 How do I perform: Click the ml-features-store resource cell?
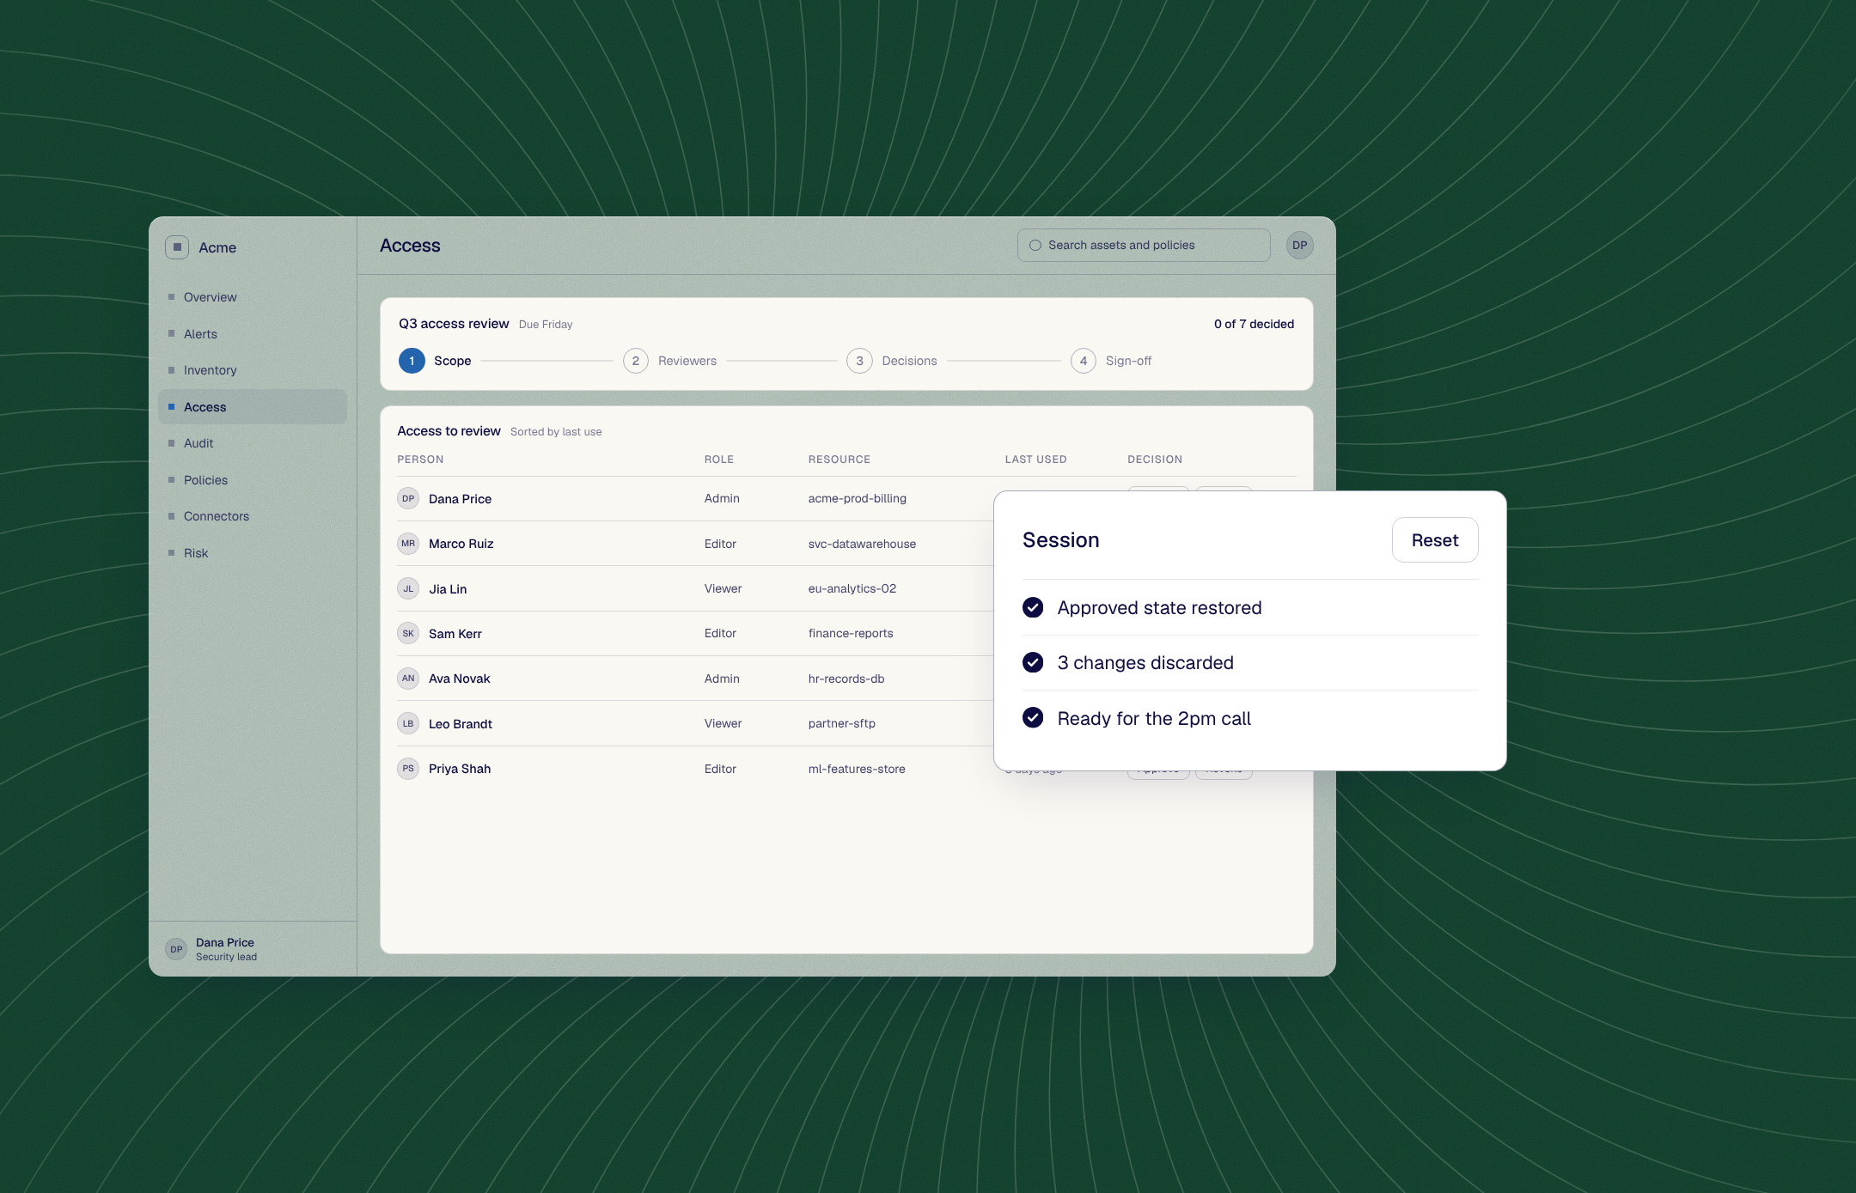pos(857,769)
